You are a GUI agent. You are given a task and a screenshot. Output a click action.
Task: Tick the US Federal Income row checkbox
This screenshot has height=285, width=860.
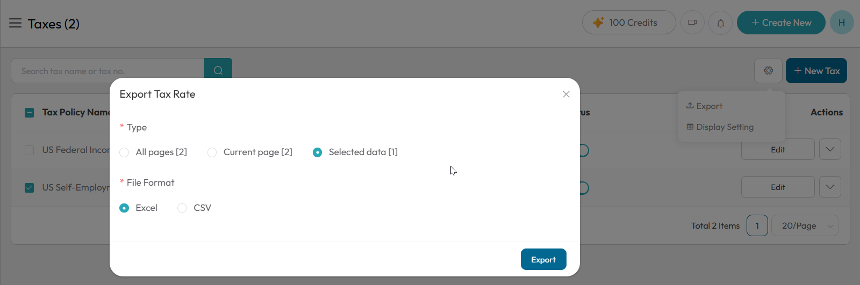(30, 150)
